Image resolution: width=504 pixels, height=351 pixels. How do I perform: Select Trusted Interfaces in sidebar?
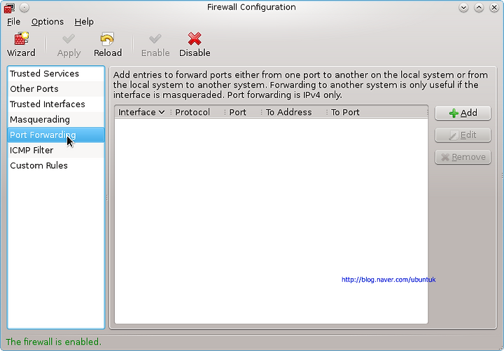coord(56,104)
